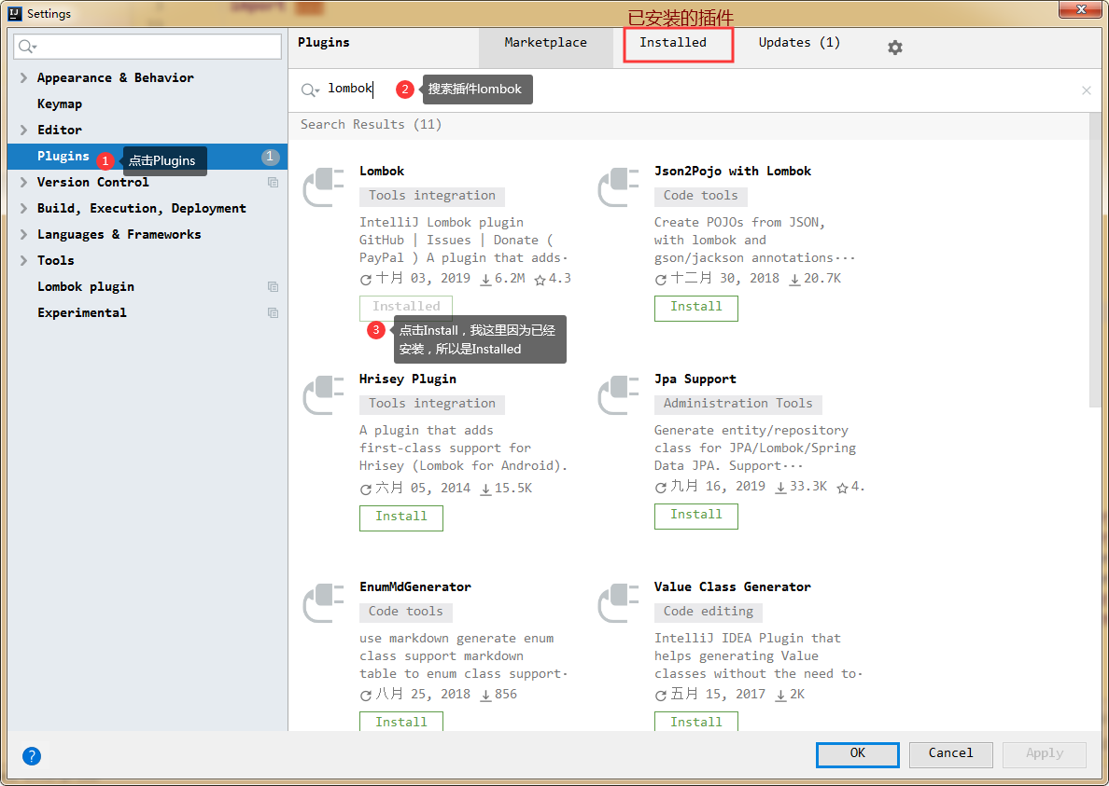Image resolution: width=1109 pixels, height=786 pixels.
Task: Install the Hrisey Plugin
Action: 401,517
